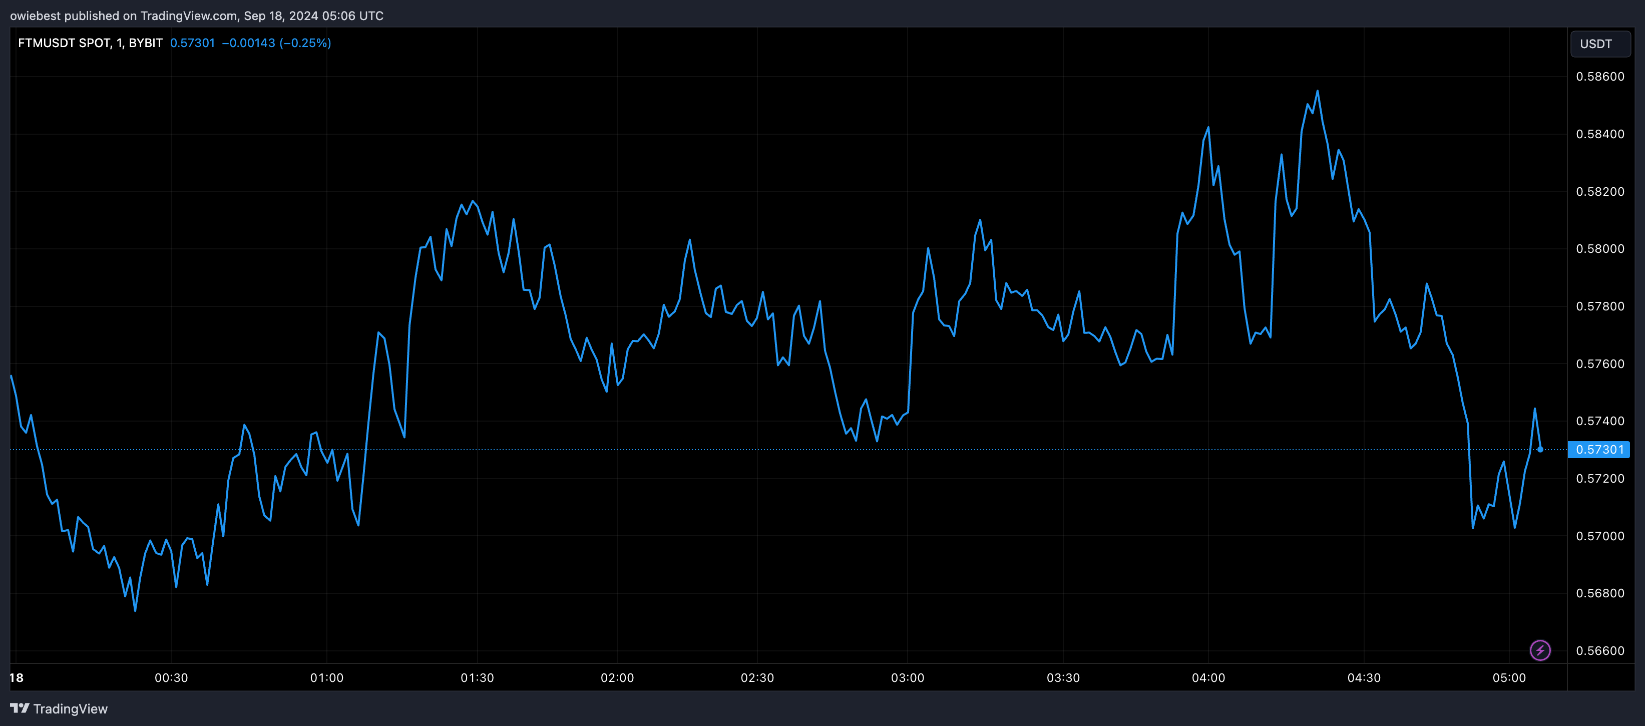Click the TradingView logo icon
Viewport: 1645px width, 726px height.
pos(20,708)
